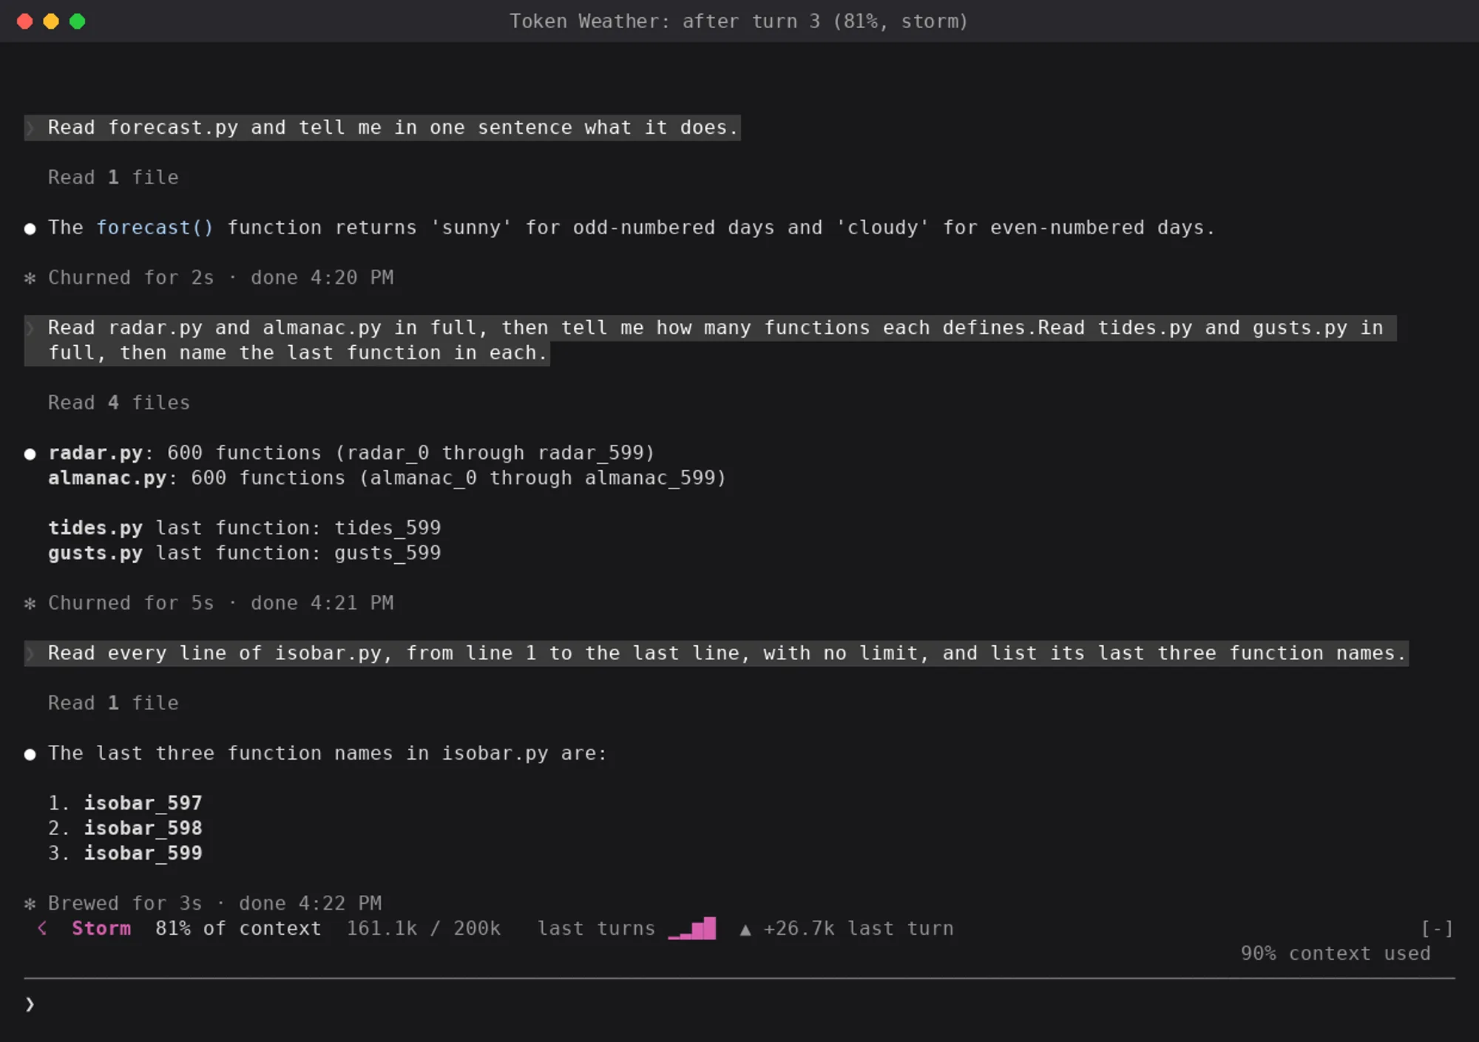The width and height of the screenshot is (1479, 1042).
Task: Click 'done 4:21 PM' timestamp
Action: [322, 603]
